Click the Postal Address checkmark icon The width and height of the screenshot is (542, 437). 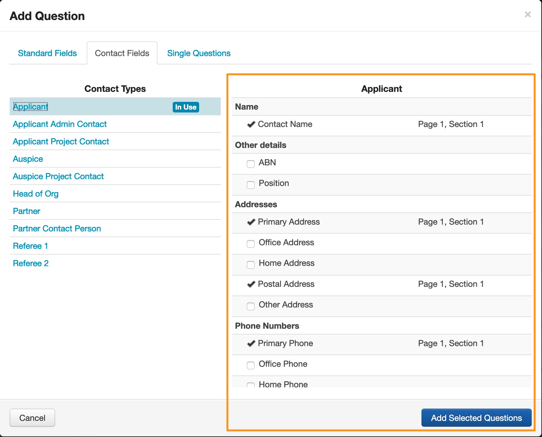coord(251,284)
